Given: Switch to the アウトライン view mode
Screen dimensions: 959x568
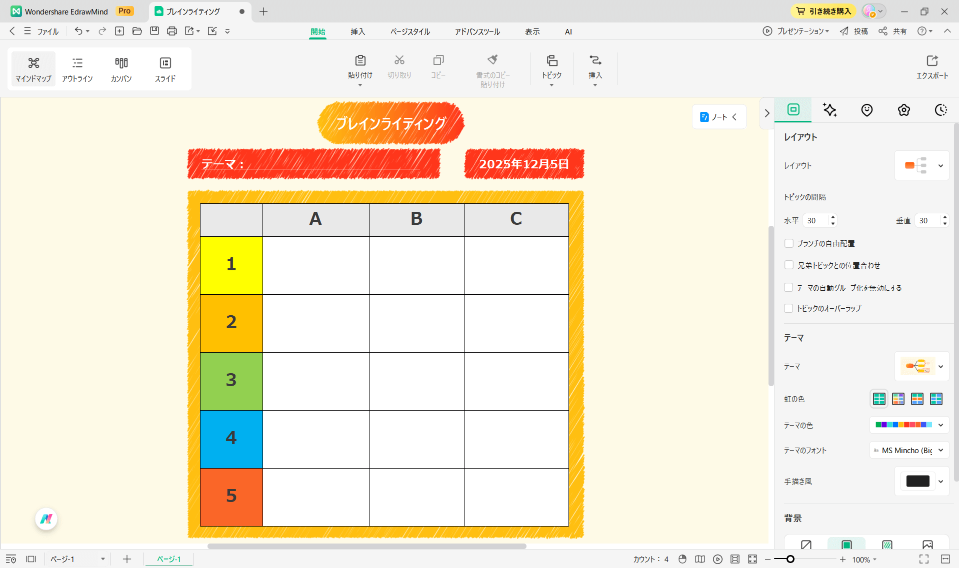Looking at the screenshot, I should pyautogui.click(x=77, y=69).
